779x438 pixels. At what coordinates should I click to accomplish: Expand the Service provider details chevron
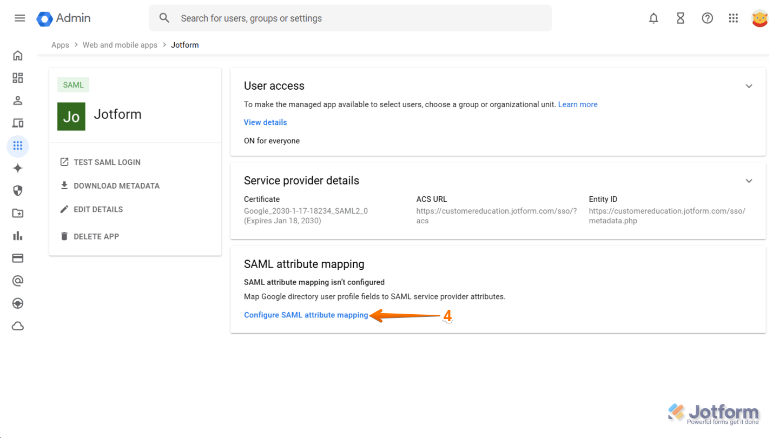(749, 181)
